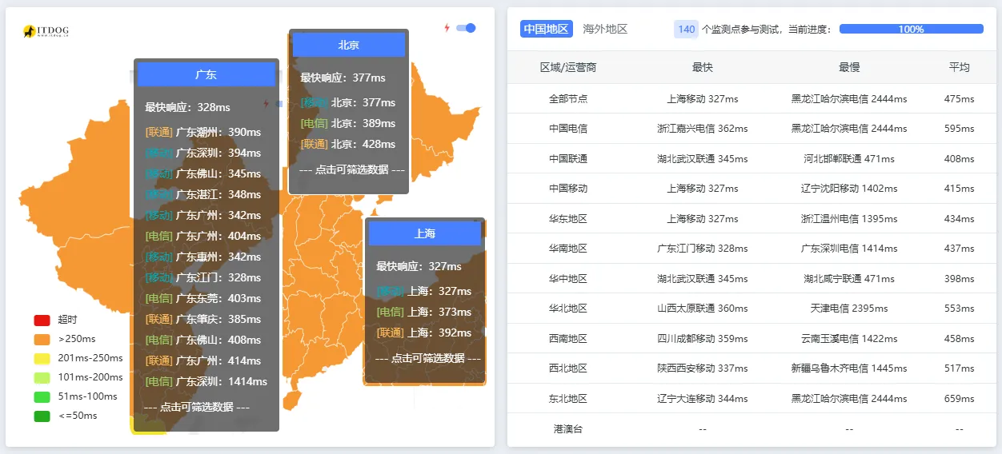Click the 140 monitoring points badge

(x=686, y=29)
